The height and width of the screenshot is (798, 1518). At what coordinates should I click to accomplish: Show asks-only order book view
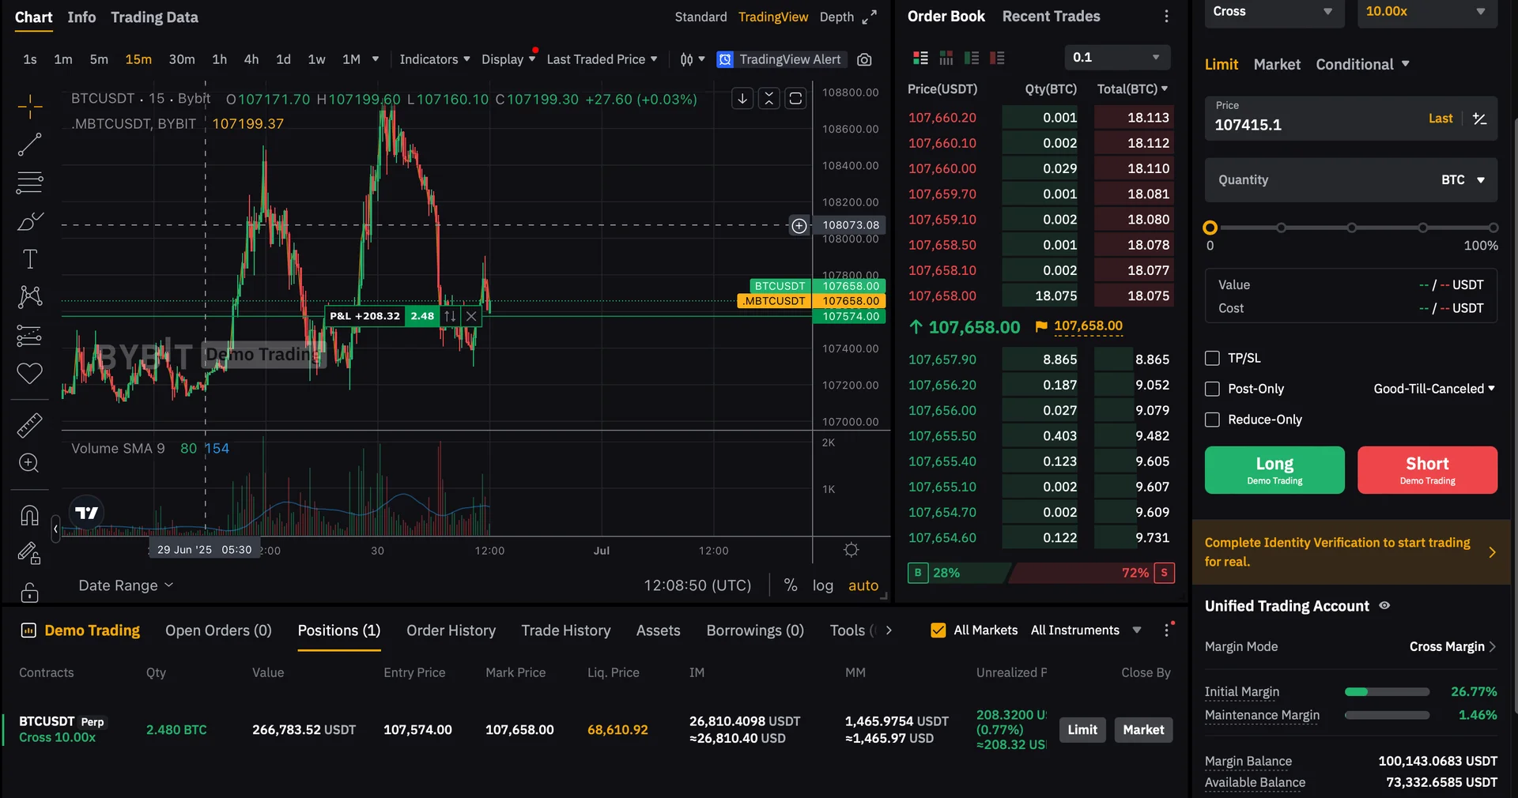997,58
